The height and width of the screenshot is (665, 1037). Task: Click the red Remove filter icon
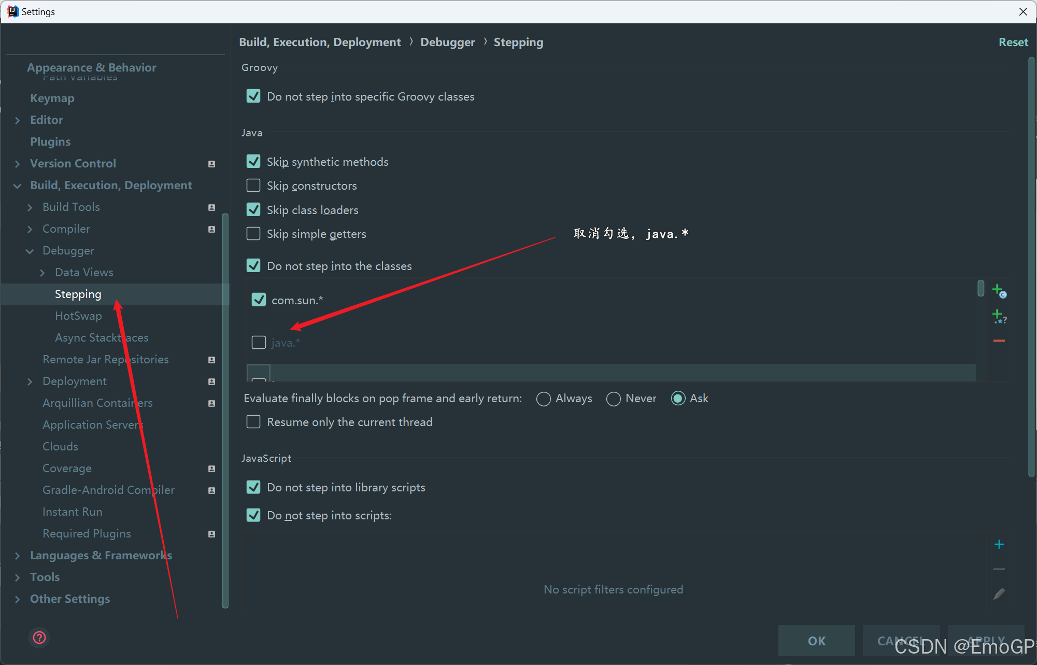click(x=999, y=341)
